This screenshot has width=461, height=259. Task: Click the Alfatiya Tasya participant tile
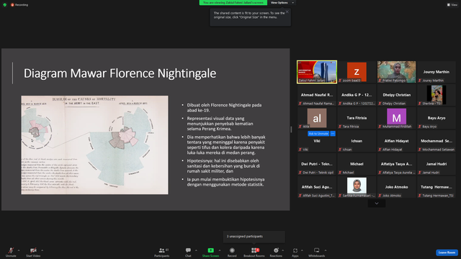[397, 164]
